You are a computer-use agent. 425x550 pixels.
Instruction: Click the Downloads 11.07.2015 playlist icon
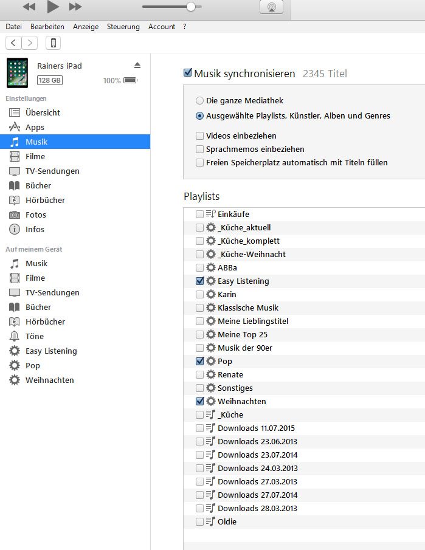(210, 428)
